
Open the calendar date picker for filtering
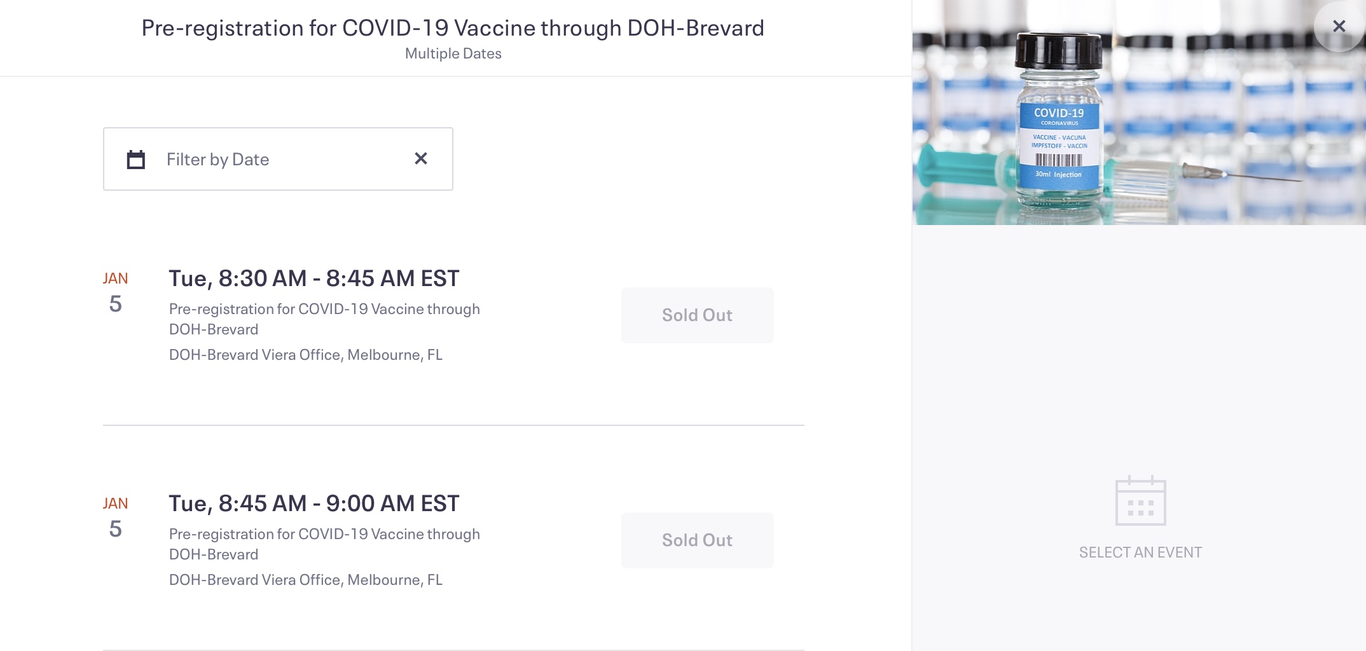pyautogui.click(x=136, y=159)
